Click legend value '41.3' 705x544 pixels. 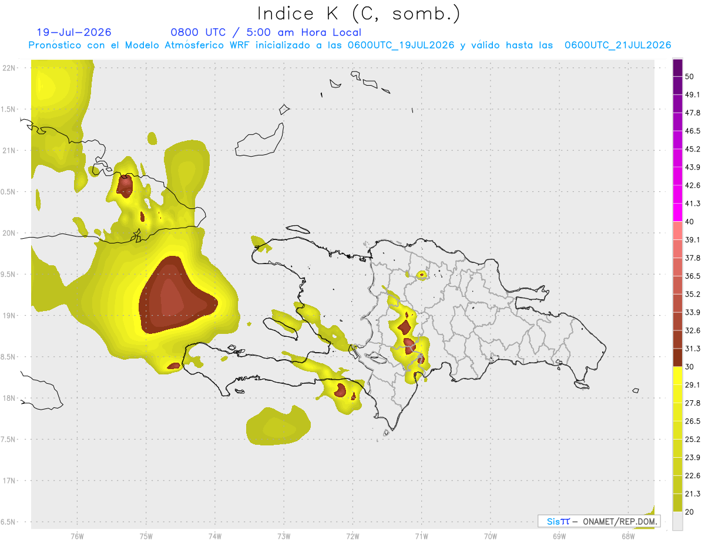693,204
